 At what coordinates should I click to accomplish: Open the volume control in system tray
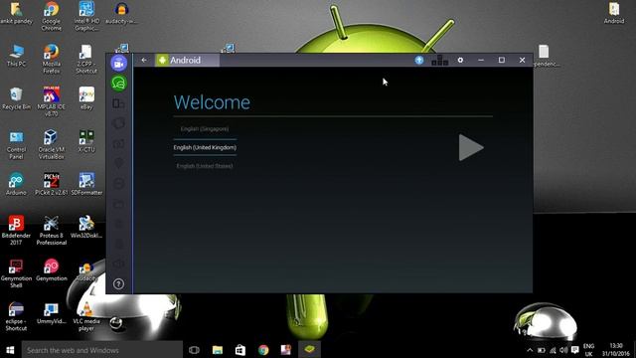coord(563,350)
